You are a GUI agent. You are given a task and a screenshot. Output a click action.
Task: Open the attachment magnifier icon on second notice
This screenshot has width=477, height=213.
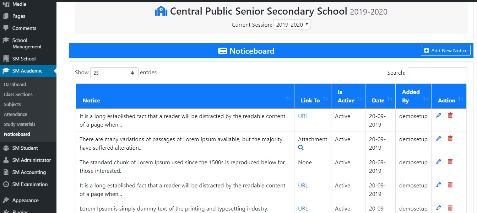point(301,148)
